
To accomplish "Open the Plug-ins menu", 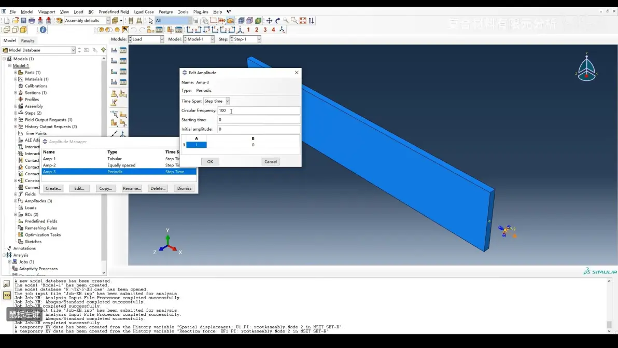I will tap(201, 12).
